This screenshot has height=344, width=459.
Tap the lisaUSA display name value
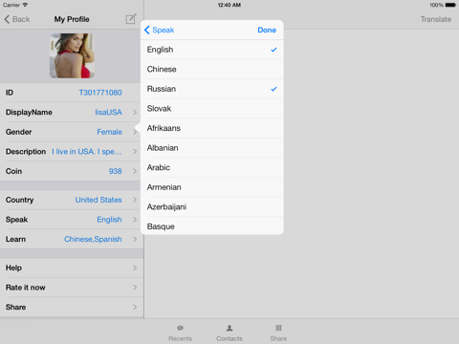pos(108,112)
